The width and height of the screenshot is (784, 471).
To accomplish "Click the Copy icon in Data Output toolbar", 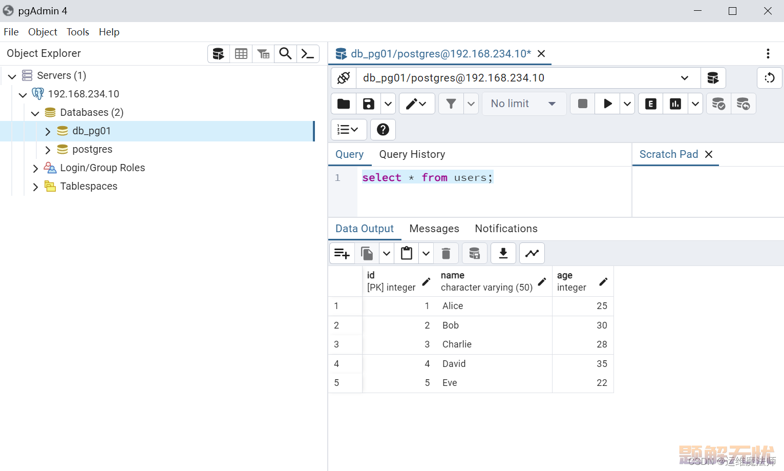I will pos(367,253).
